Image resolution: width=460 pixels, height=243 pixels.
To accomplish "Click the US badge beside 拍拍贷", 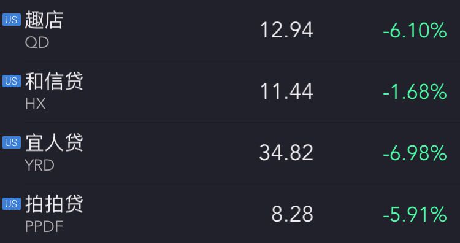I will (12, 204).
